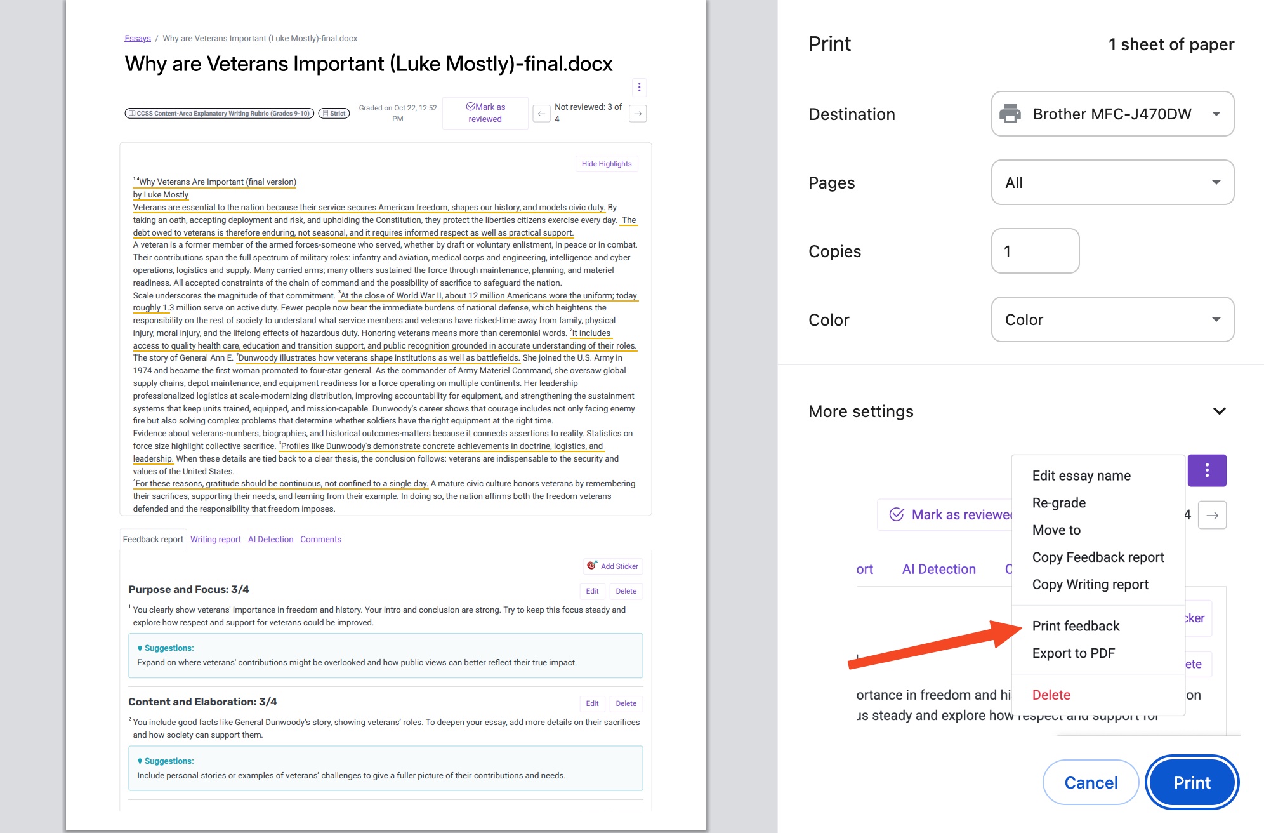Open the Destination printer dropdown
Viewport: 1264px width, 833px height.
point(1112,114)
